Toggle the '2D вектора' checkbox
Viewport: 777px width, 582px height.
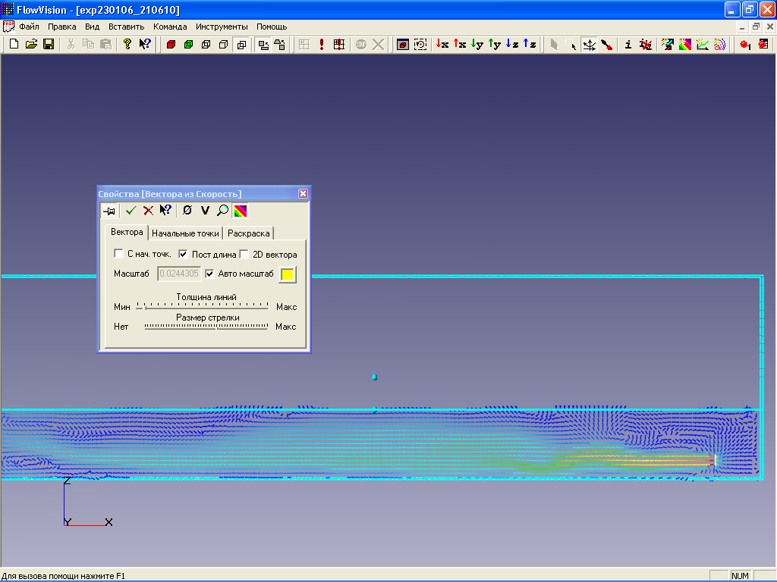coord(244,254)
